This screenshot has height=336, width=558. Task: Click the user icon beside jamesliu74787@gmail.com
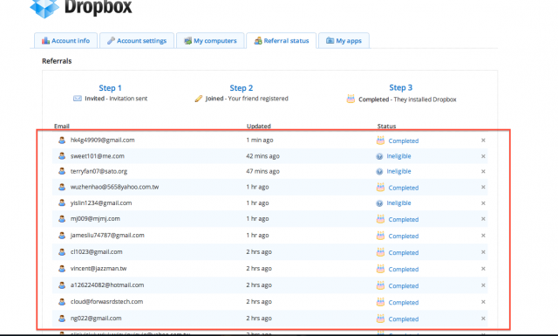click(62, 235)
